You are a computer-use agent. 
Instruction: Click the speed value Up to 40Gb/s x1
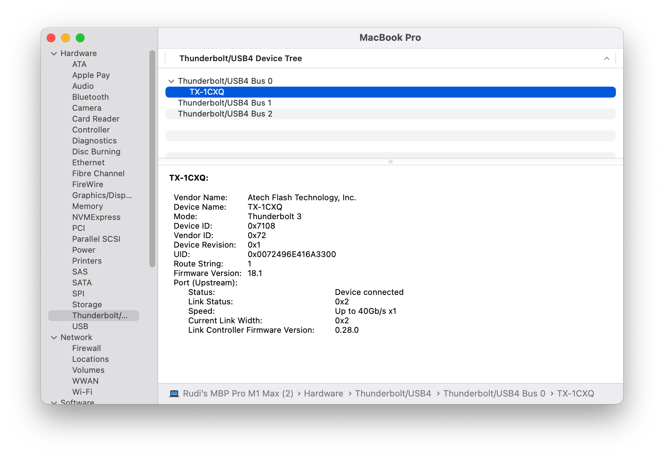[x=366, y=311]
